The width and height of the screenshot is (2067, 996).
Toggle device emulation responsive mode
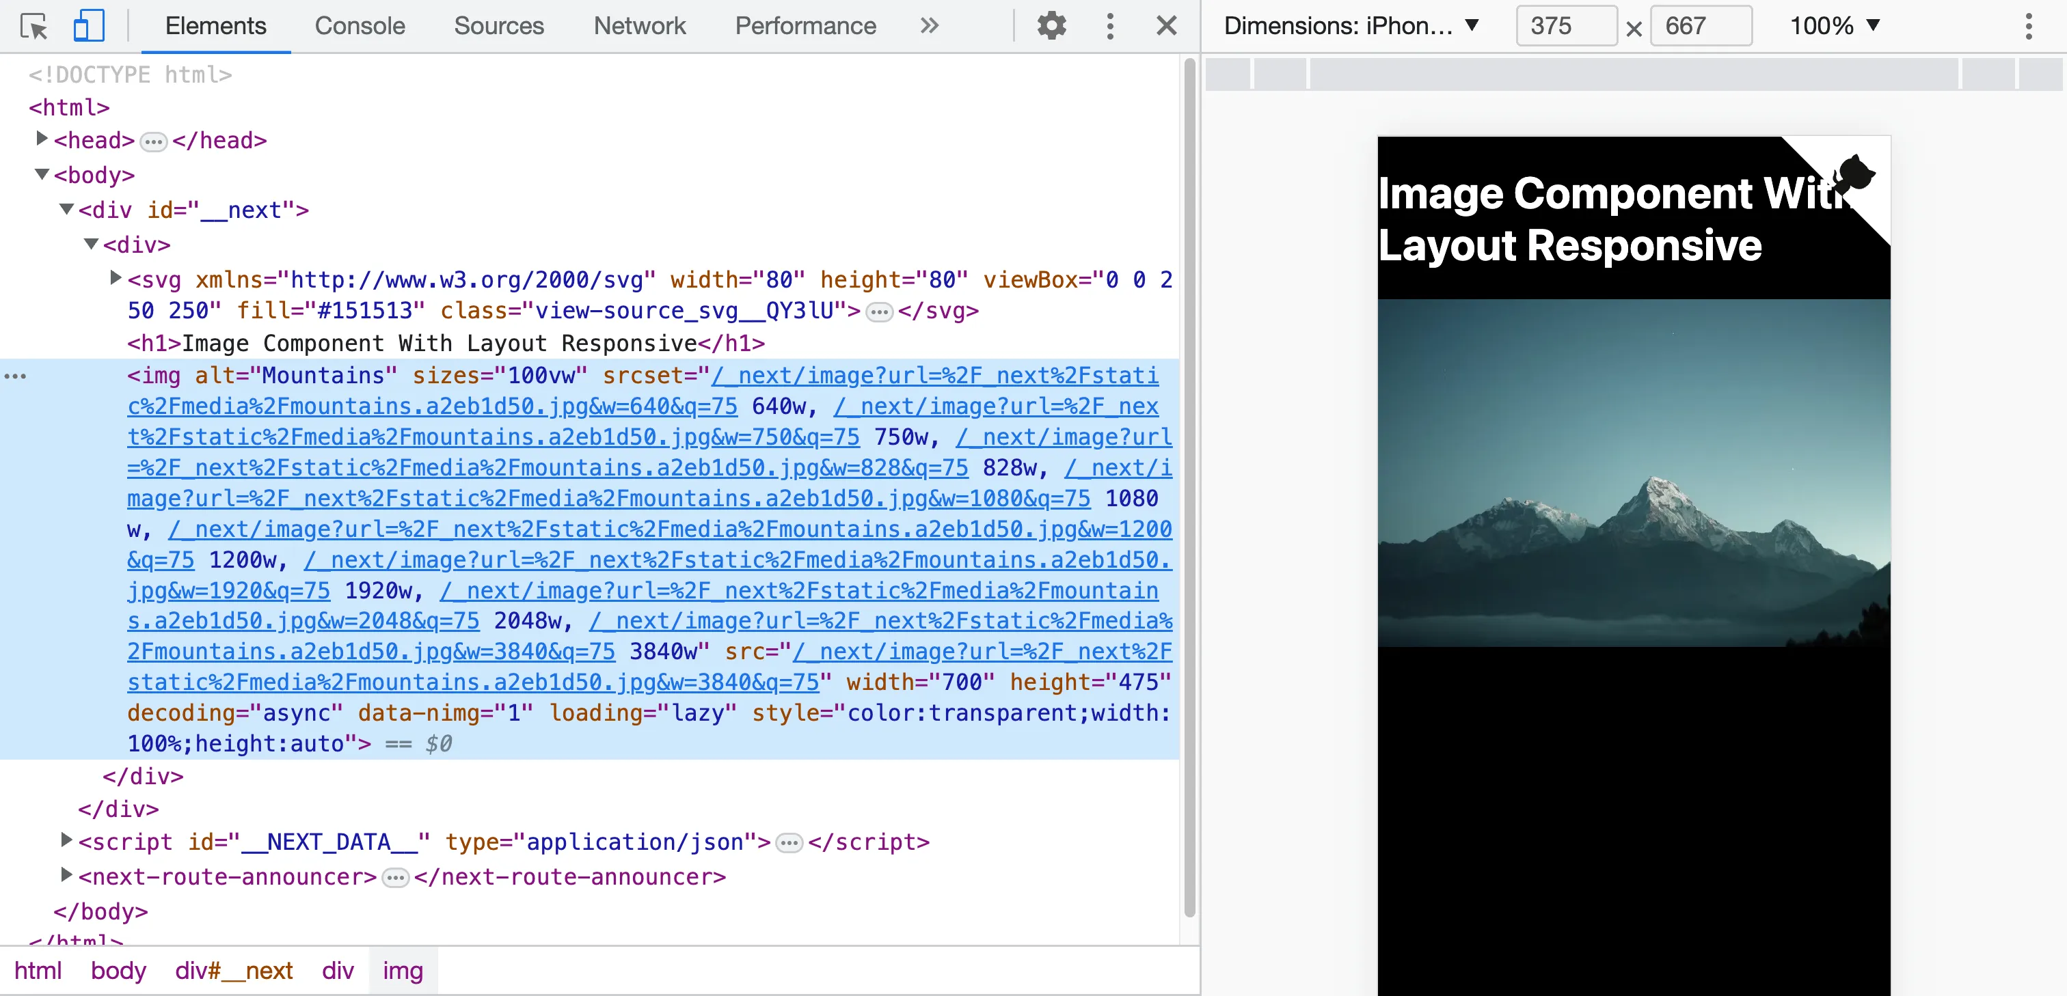click(x=87, y=24)
